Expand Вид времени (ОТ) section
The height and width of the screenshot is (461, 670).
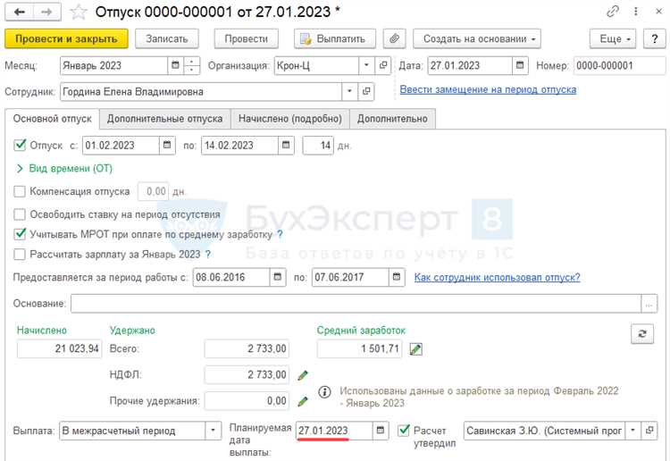point(21,168)
